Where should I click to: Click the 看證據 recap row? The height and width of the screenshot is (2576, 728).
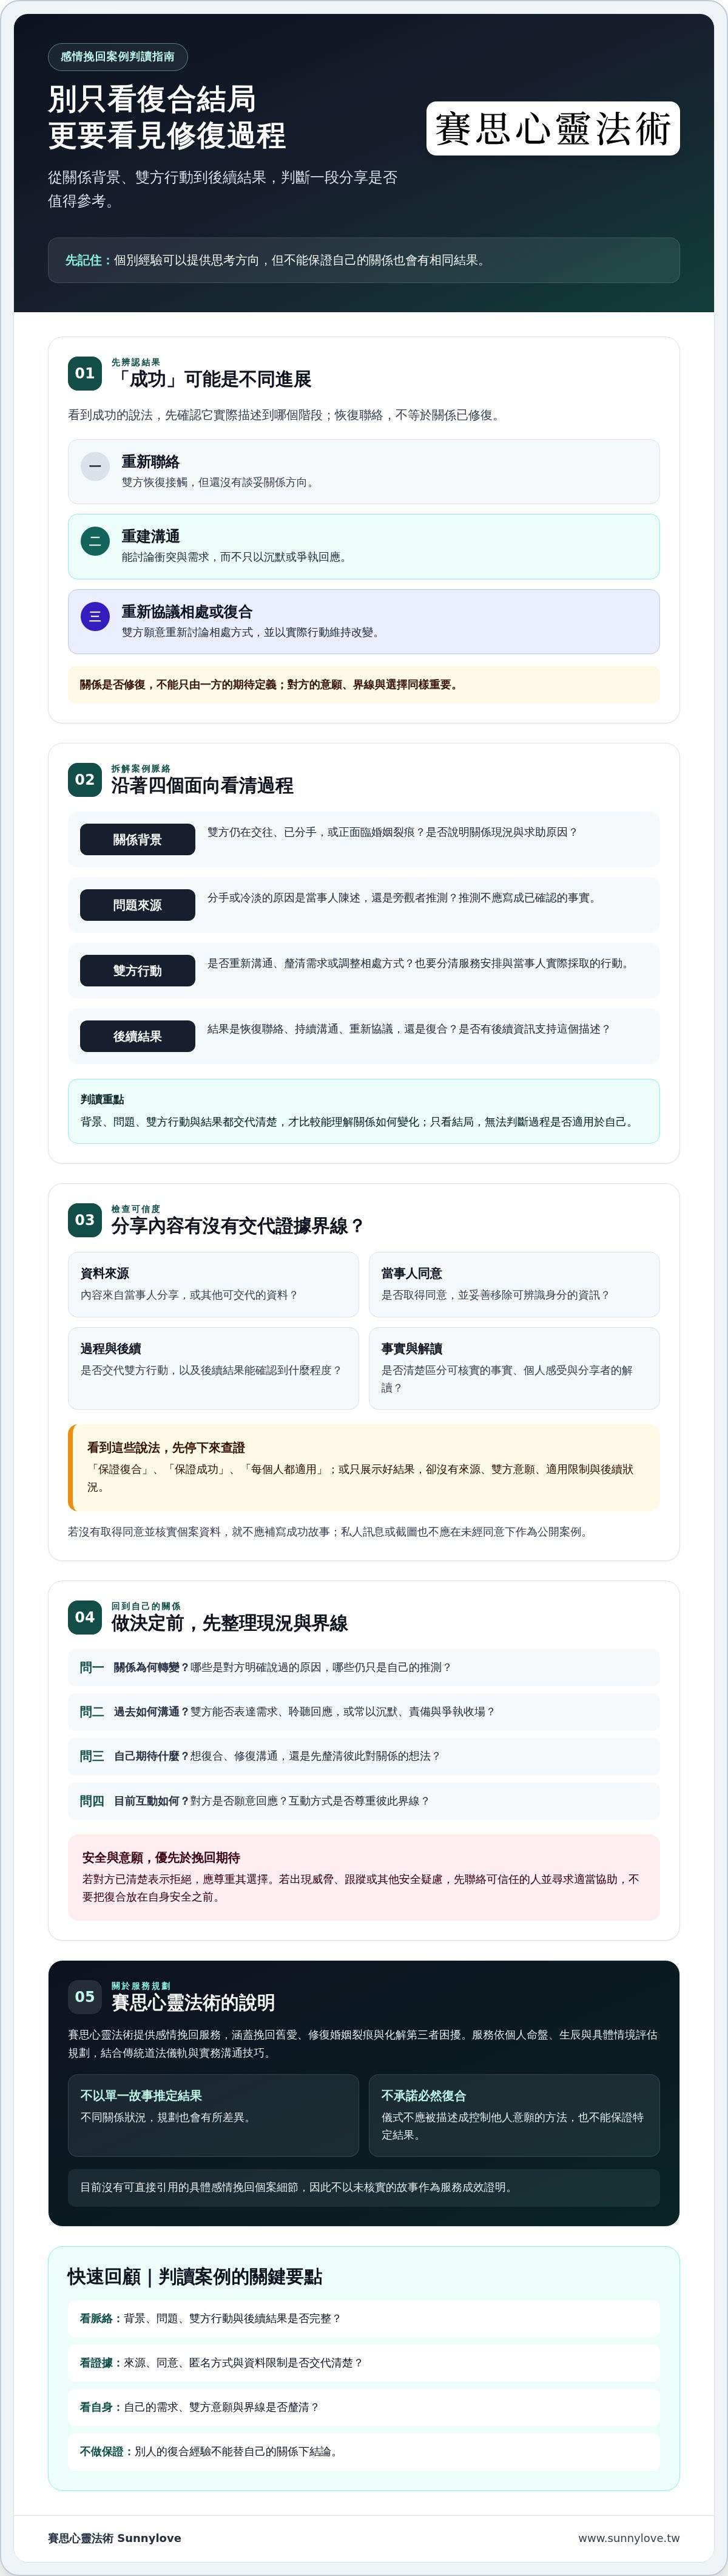pos(363,2362)
